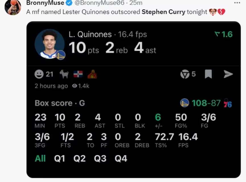
Task: Click the smiley reaction icon
Action: pos(39,74)
